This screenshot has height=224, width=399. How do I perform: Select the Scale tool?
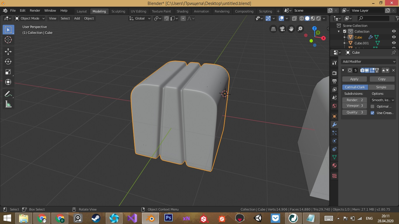[x=8, y=72]
